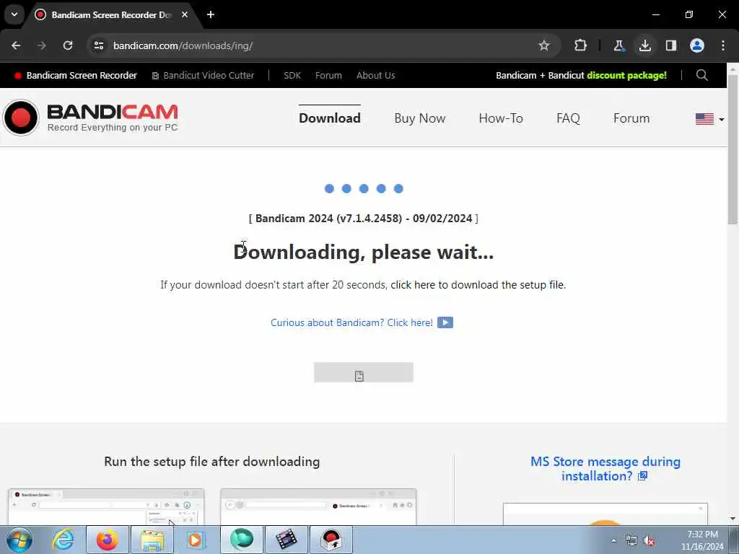Launch Internet Explorer from the taskbar
The width and height of the screenshot is (739, 554).
(64, 540)
